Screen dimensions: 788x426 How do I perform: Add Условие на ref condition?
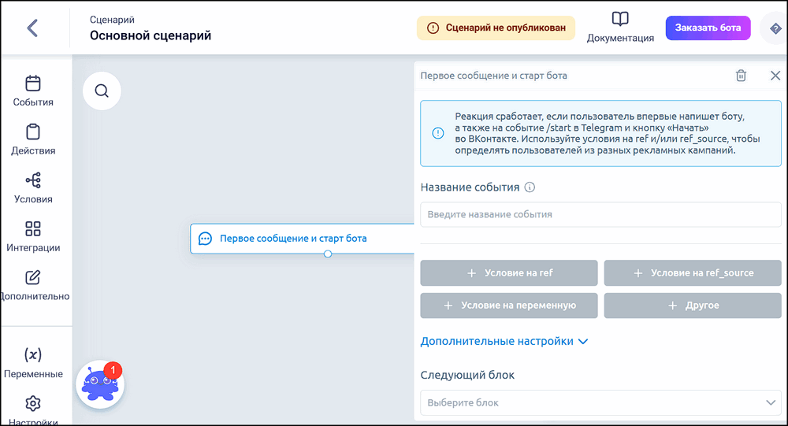pyautogui.click(x=509, y=273)
